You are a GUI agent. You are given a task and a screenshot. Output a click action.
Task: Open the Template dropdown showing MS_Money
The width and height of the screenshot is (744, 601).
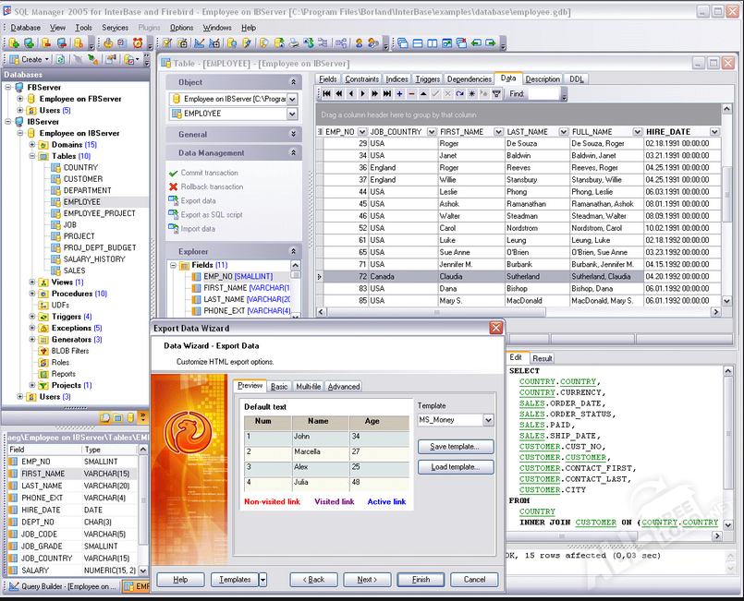click(488, 420)
